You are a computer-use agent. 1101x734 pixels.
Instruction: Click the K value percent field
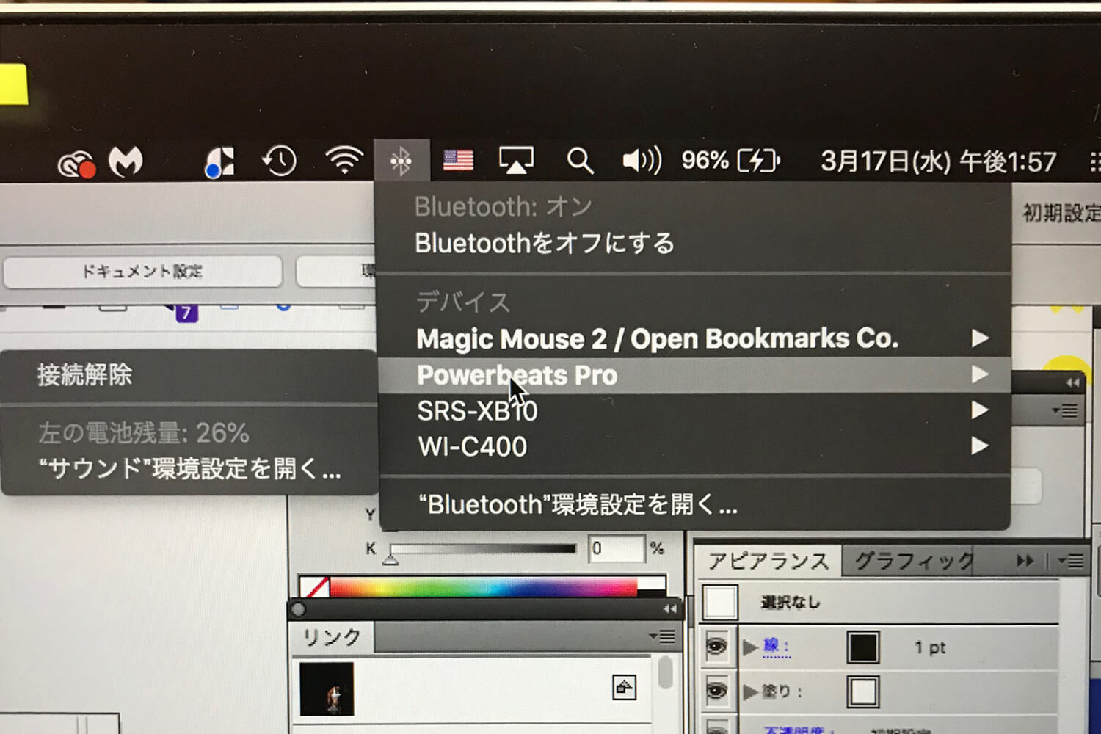pos(616,548)
